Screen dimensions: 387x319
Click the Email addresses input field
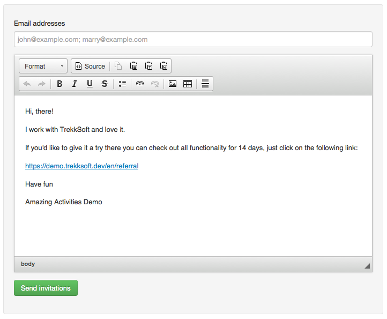click(193, 39)
